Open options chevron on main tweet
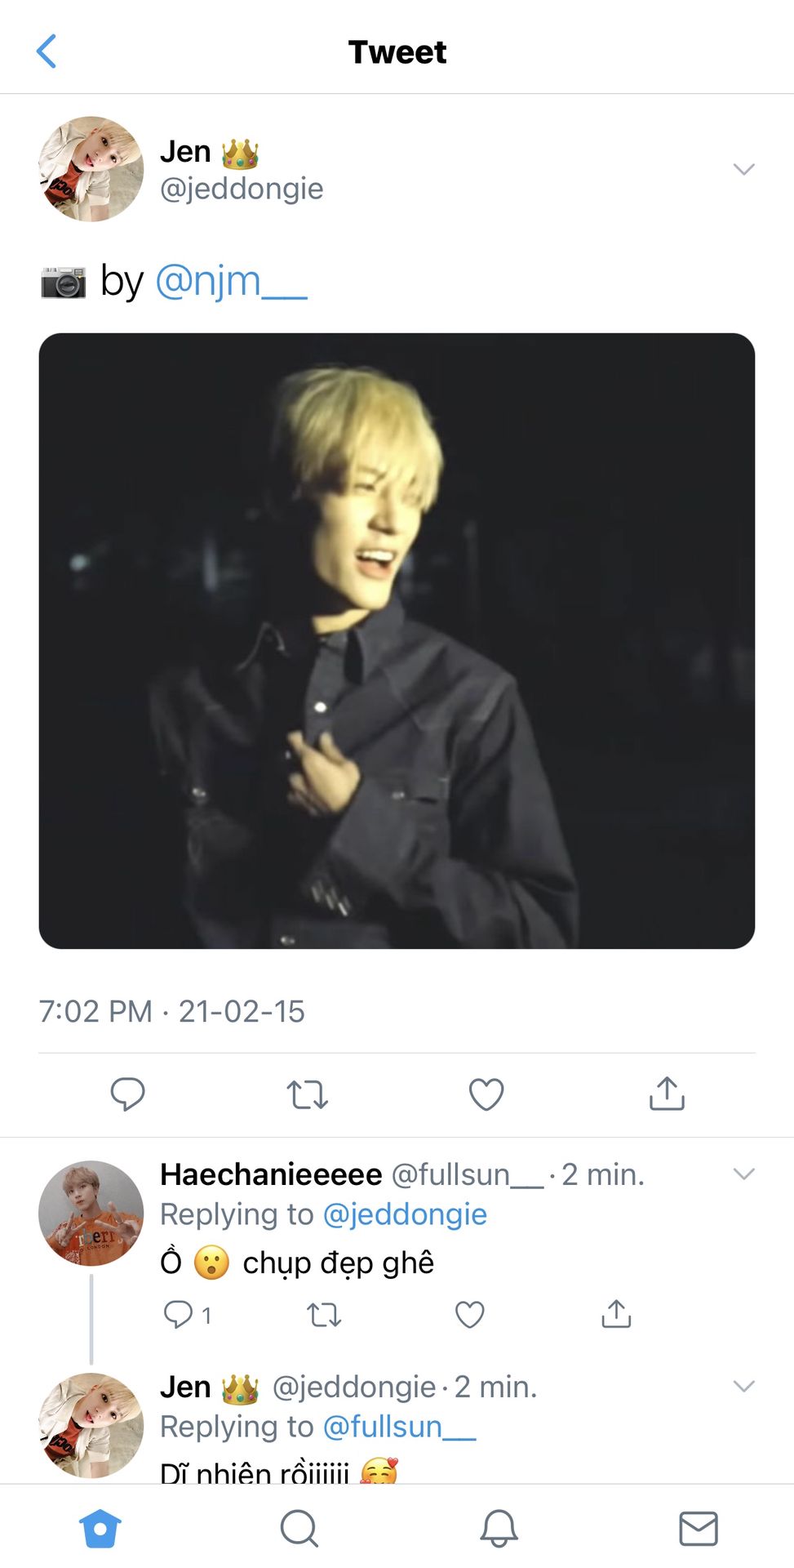 click(743, 169)
